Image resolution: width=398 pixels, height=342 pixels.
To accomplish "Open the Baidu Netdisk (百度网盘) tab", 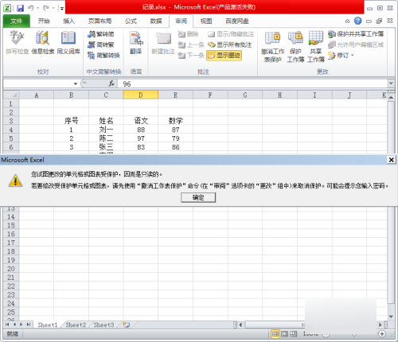I will click(x=237, y=21).
